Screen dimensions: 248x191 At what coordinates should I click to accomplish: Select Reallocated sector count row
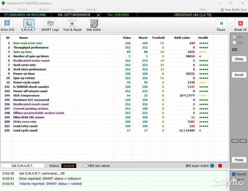coord(115,60)
